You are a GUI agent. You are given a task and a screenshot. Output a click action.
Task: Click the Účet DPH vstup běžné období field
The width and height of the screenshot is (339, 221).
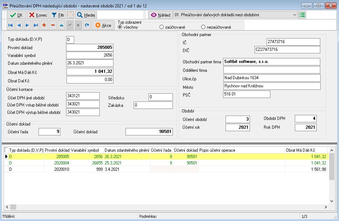click(83, 104)
